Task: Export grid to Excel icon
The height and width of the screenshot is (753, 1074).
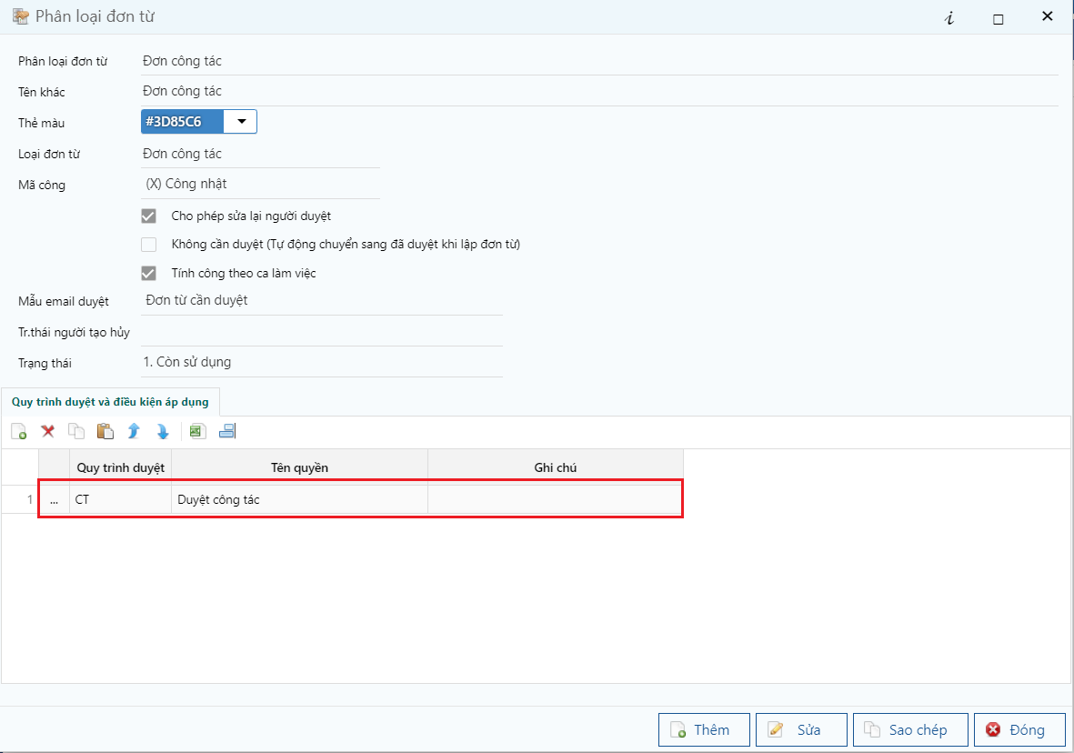Action: coord(197,432)
